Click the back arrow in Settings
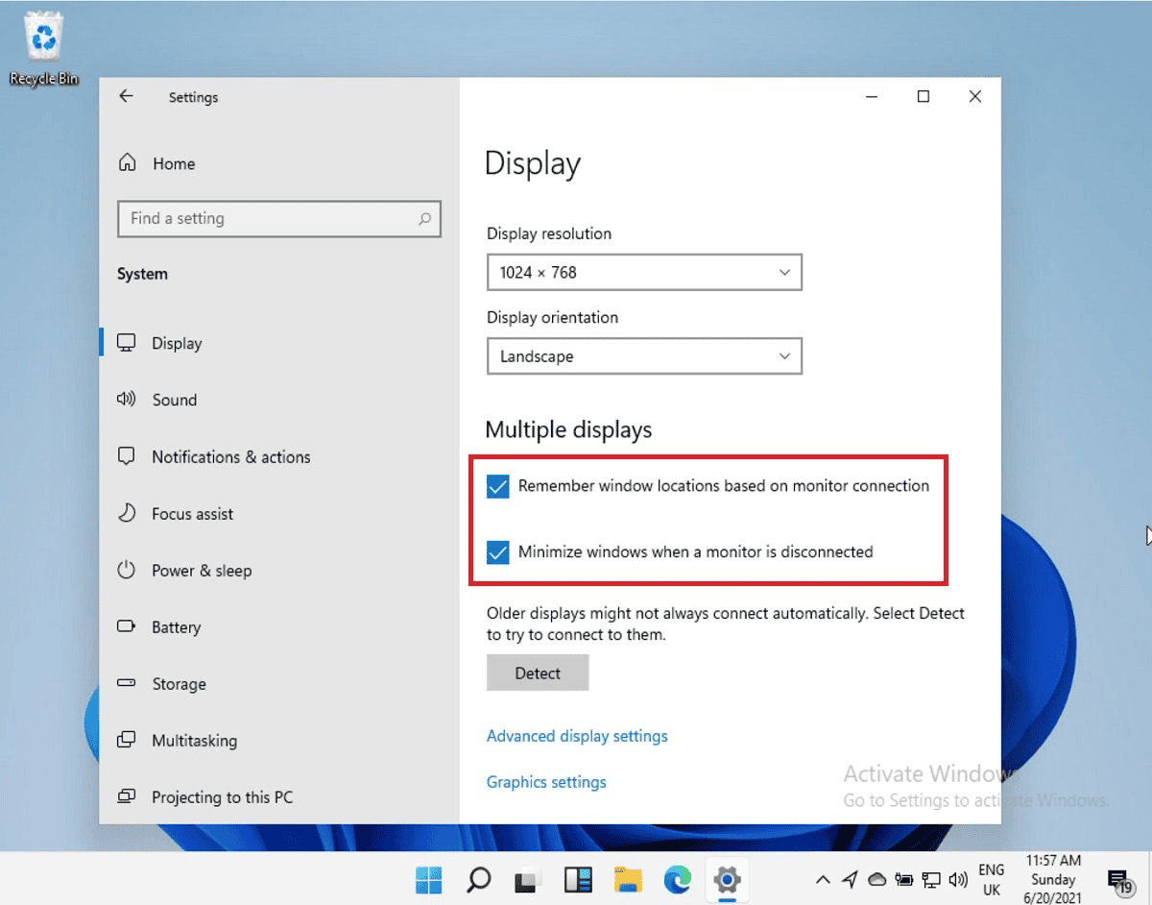1152x905 pixels. point(125,96)
